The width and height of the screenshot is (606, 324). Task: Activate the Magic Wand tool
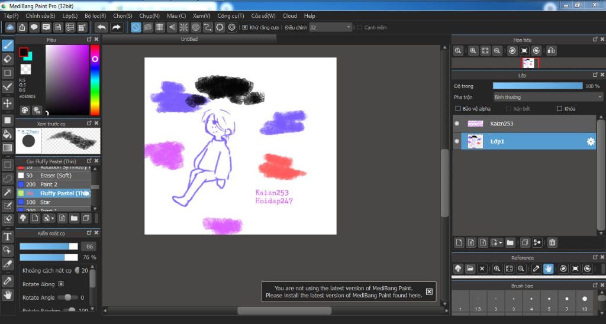7,192
